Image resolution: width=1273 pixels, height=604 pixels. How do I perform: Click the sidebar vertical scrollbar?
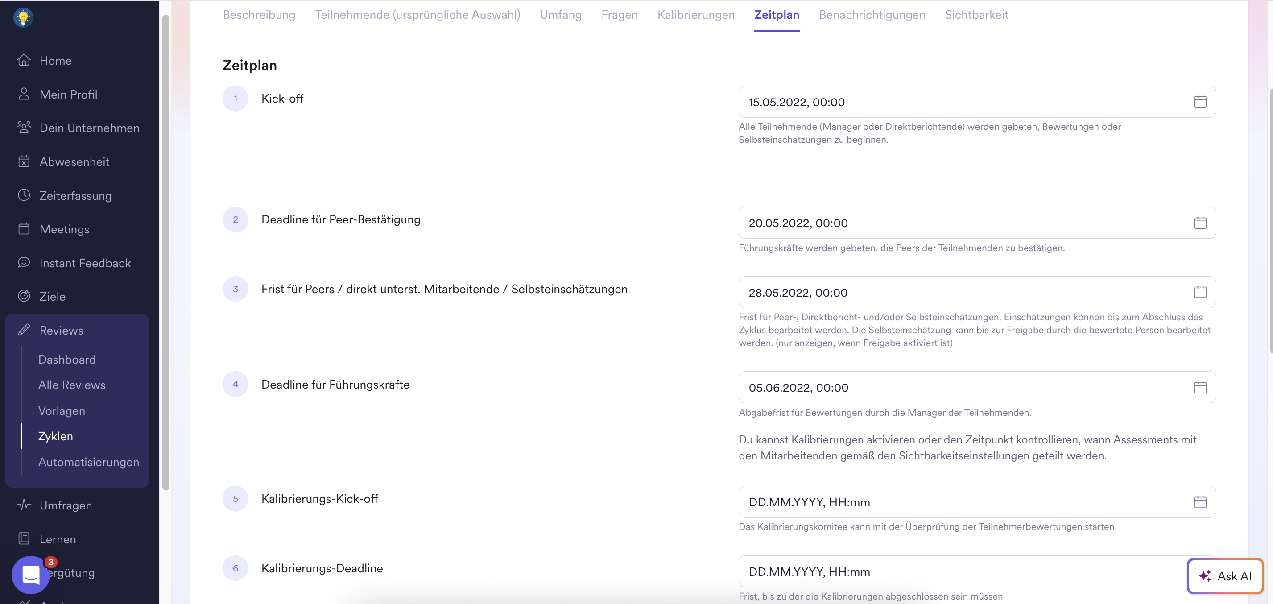(165, 252)
